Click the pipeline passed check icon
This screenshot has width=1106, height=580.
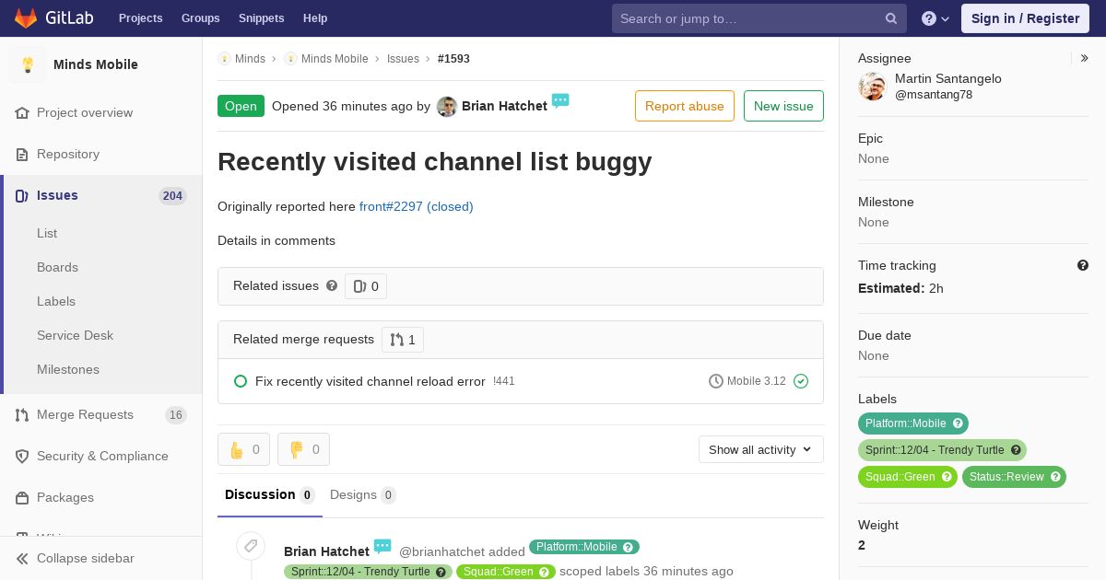tap(801, 381)
